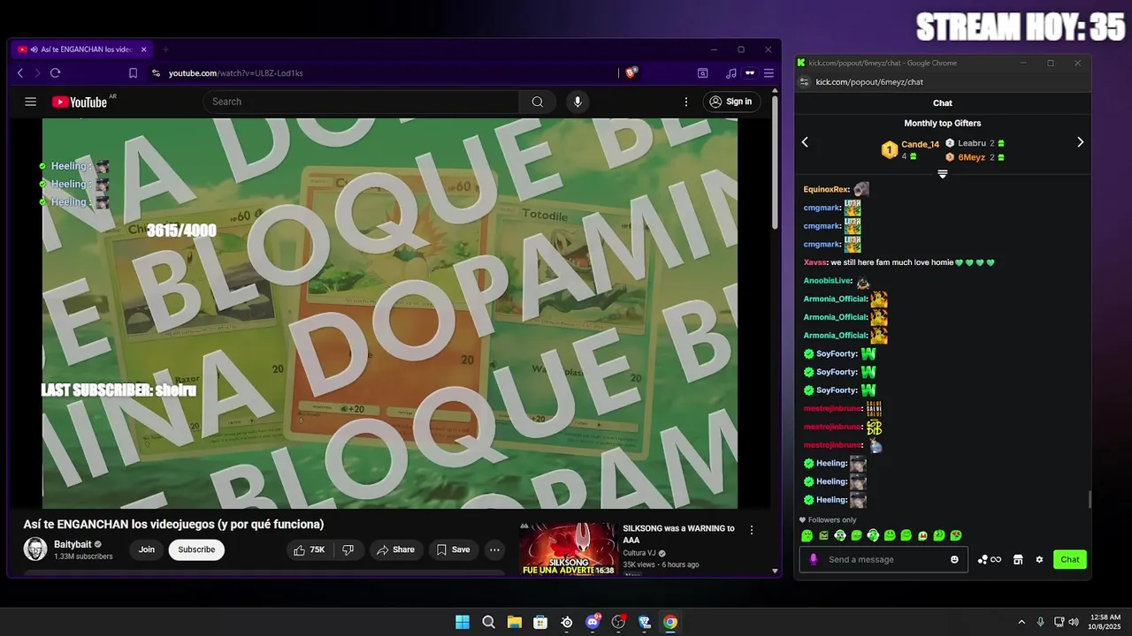Like the video with 75K likes

pos(309,549)
